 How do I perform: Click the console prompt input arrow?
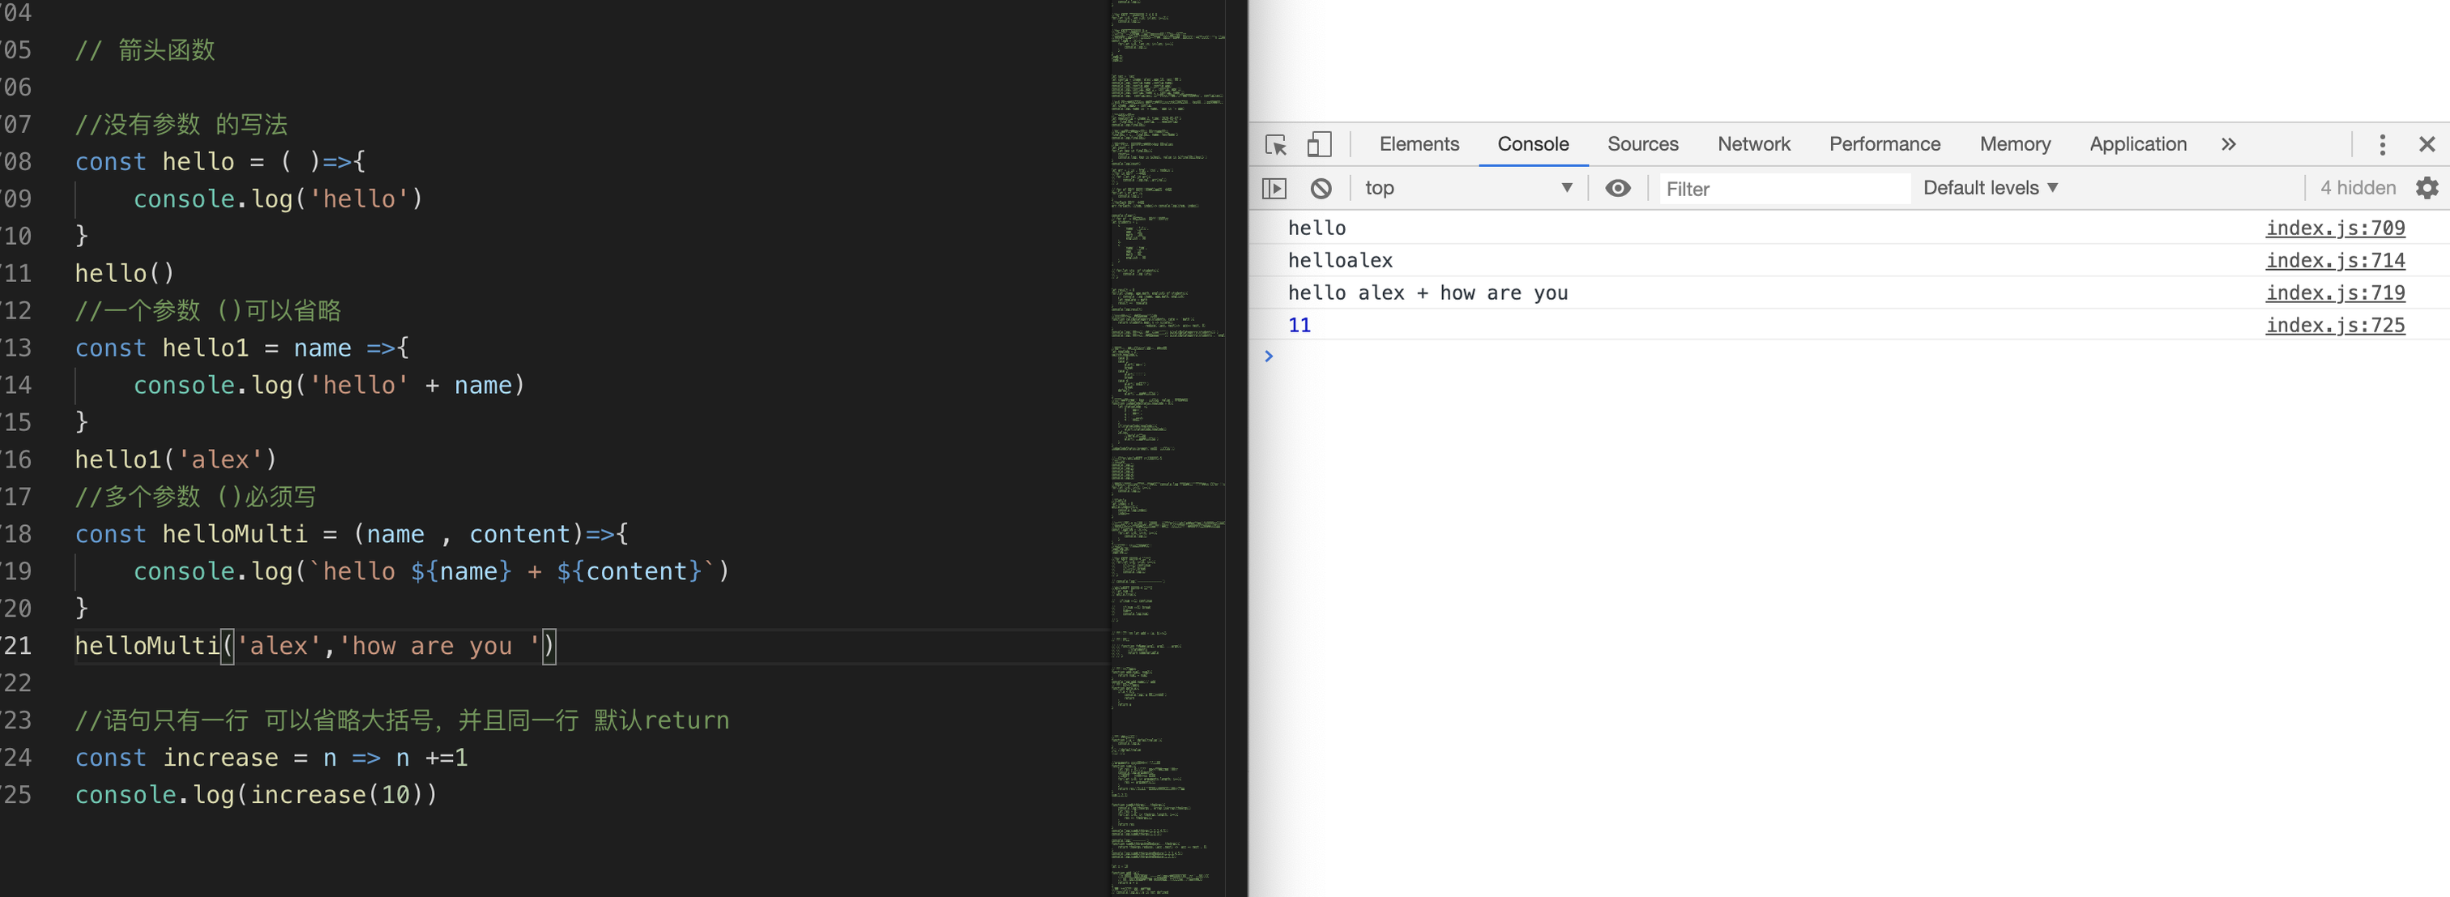[x=1269, y=357]
